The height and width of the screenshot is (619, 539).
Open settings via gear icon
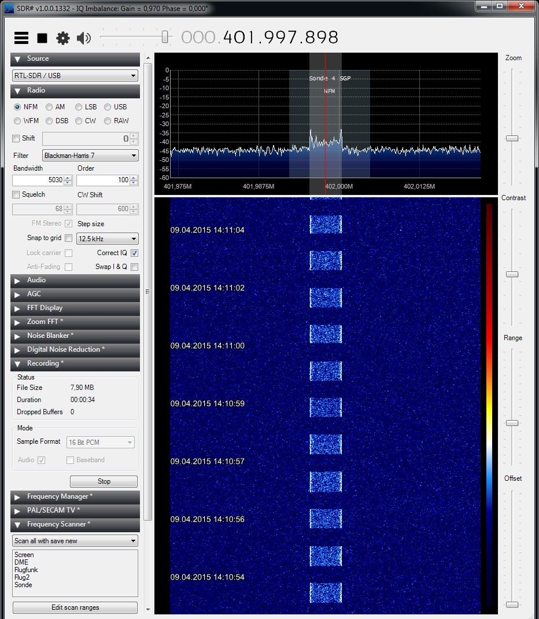point(62,38)
